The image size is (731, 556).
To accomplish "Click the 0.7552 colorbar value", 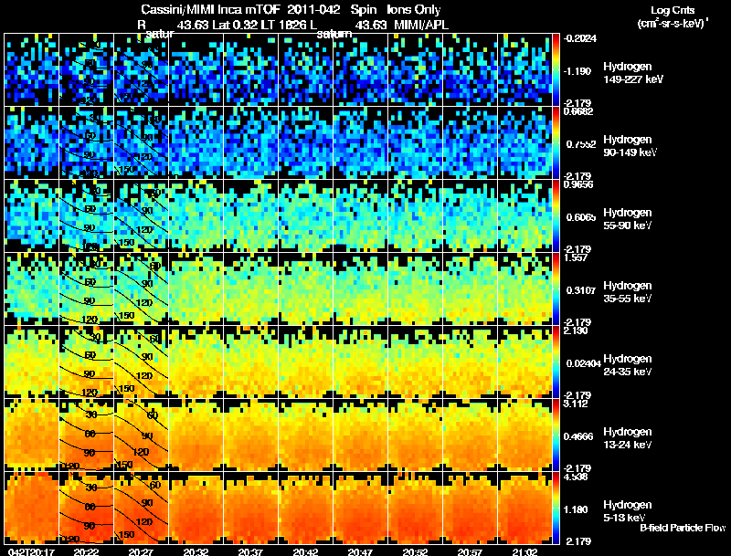I will pyautogui.click(x=581, y=144).
